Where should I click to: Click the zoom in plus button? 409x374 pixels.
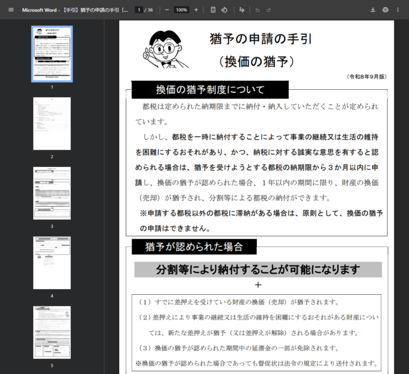click(196, 10)
